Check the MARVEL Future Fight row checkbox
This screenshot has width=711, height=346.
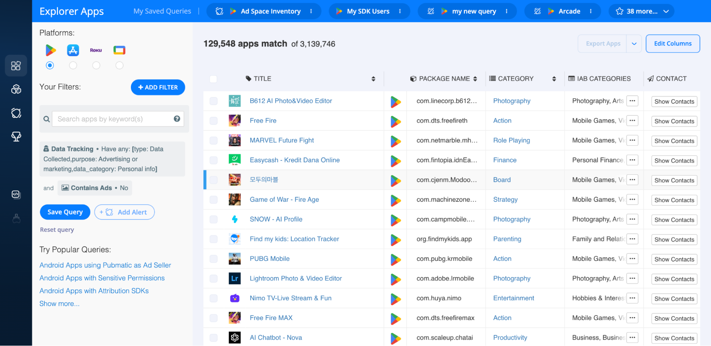click(x=213, y=140)
